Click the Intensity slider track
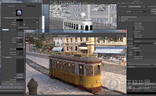The image size is (156, 96). tap(30, 22)
